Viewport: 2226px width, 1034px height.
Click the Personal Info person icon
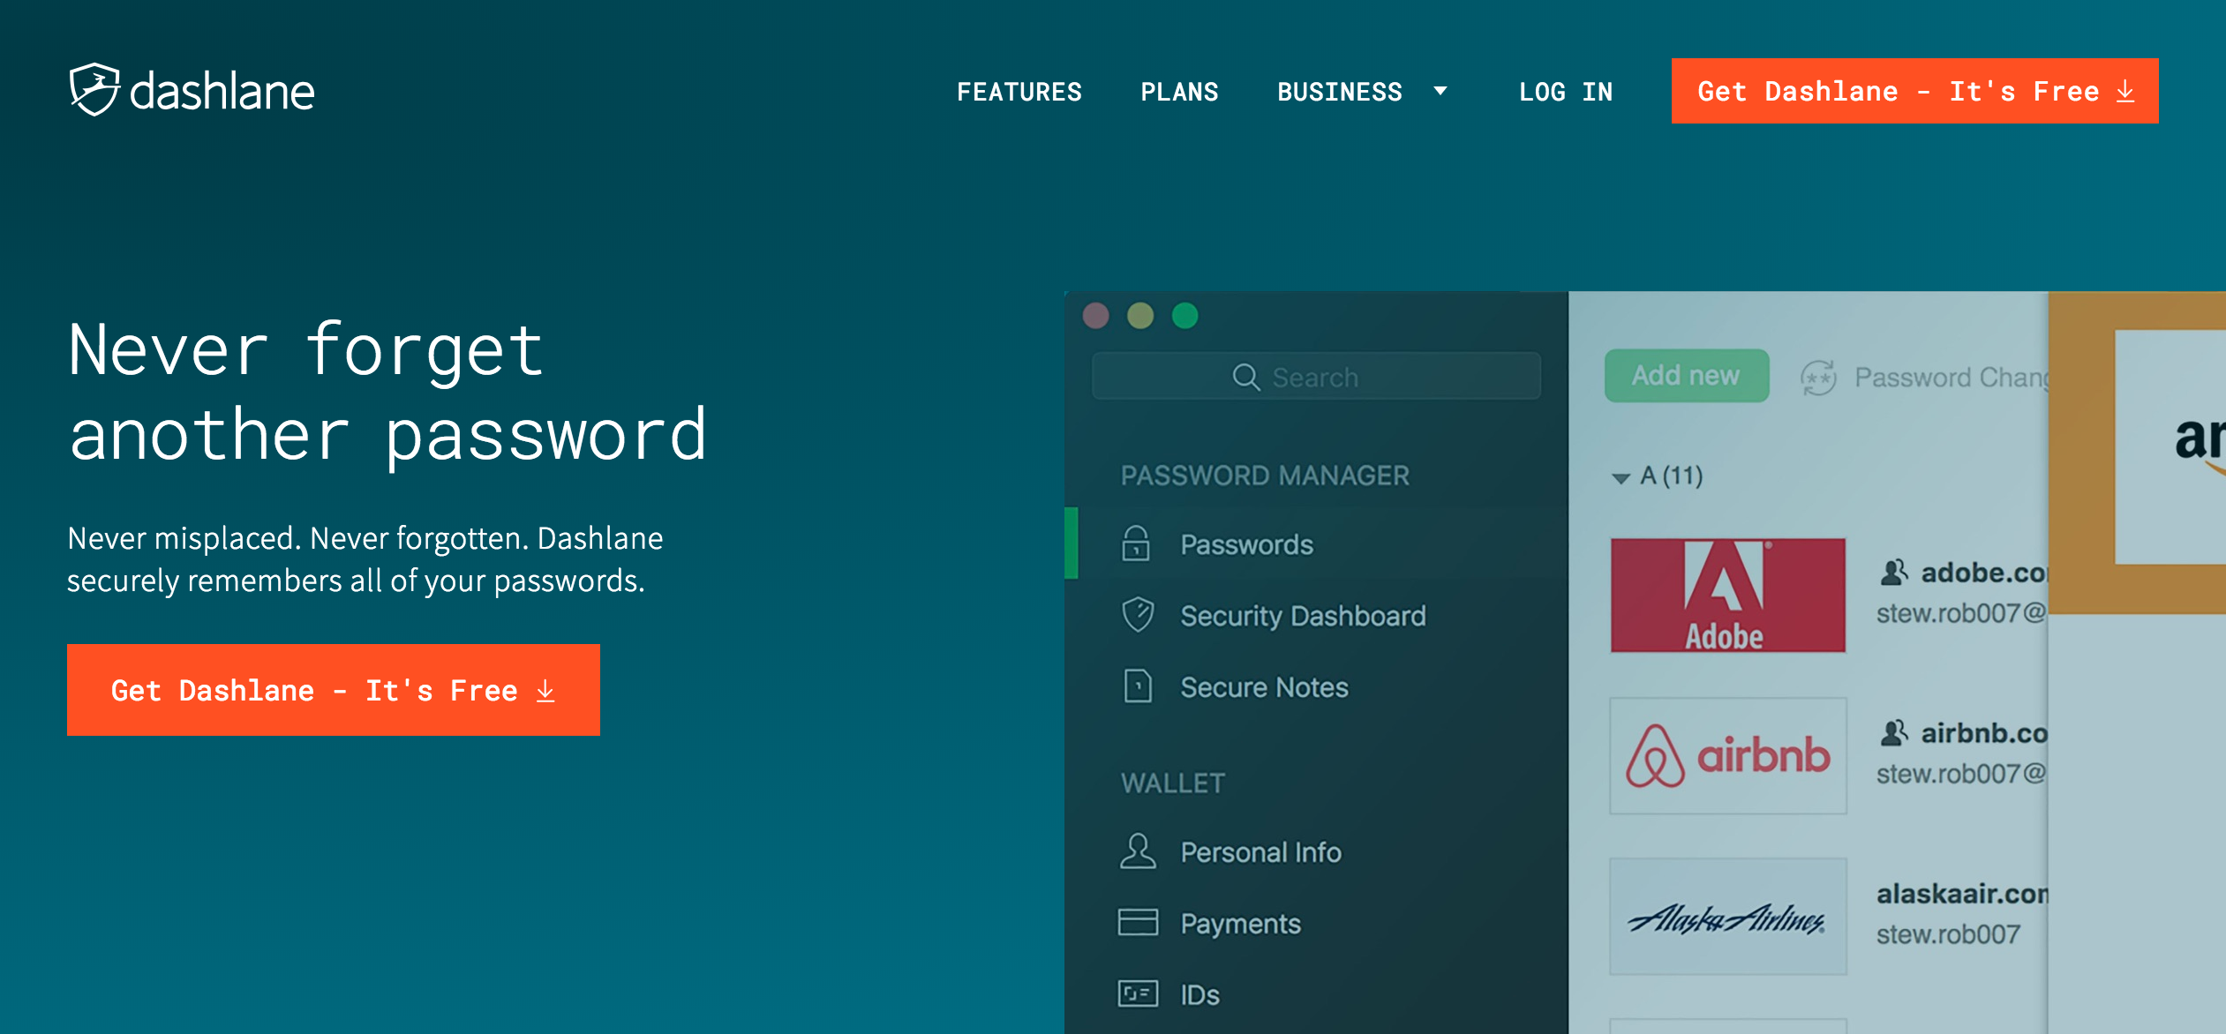coord(1138,851)
